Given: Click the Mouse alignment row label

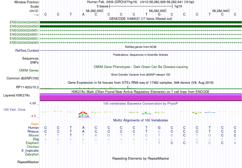Looking at the screenshot, I should (x=34, y=135).
